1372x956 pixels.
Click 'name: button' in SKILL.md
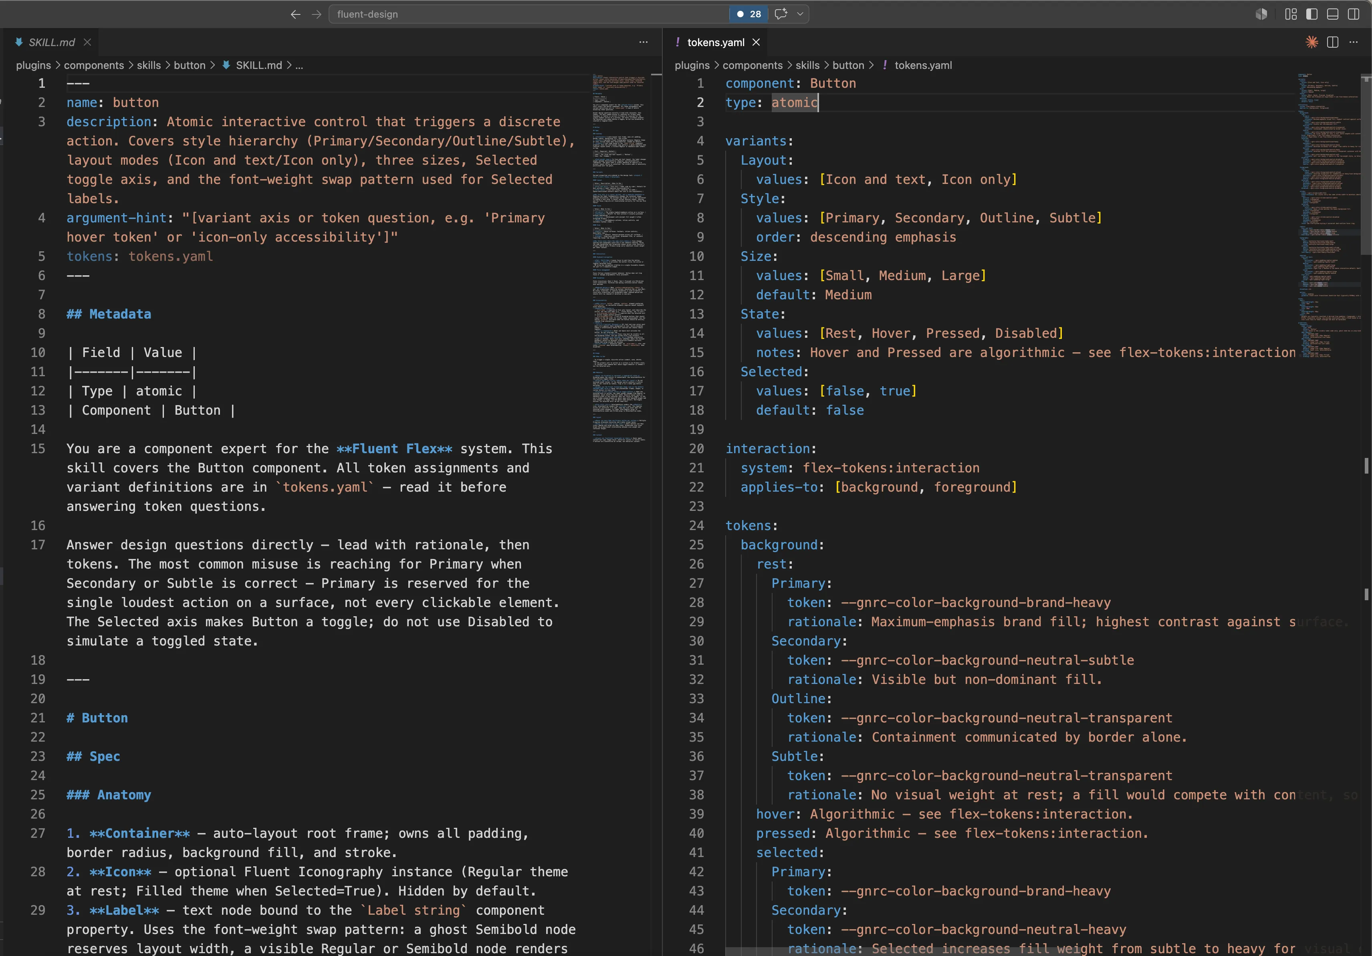pos(112,102)
